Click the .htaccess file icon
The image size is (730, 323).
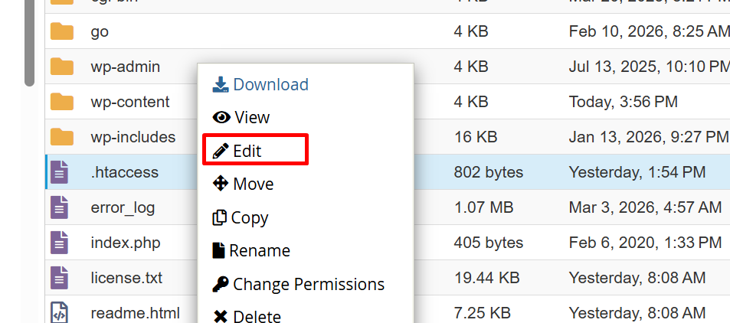tap(60, 172)
